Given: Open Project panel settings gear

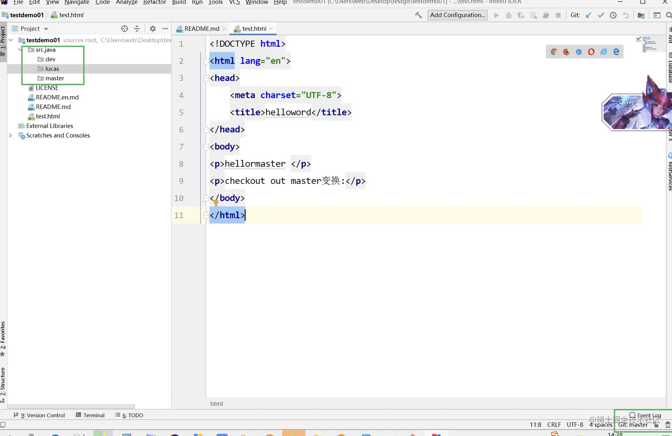Looking at the screenshot, I should [152, 29].
